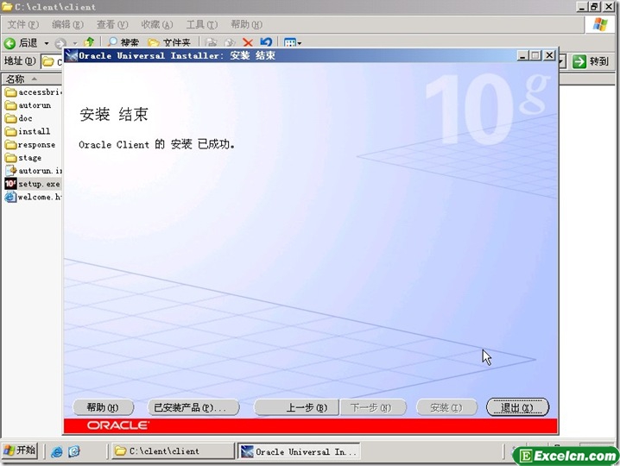Open the Views dropdown icon in toolbar

click(293, 42)
